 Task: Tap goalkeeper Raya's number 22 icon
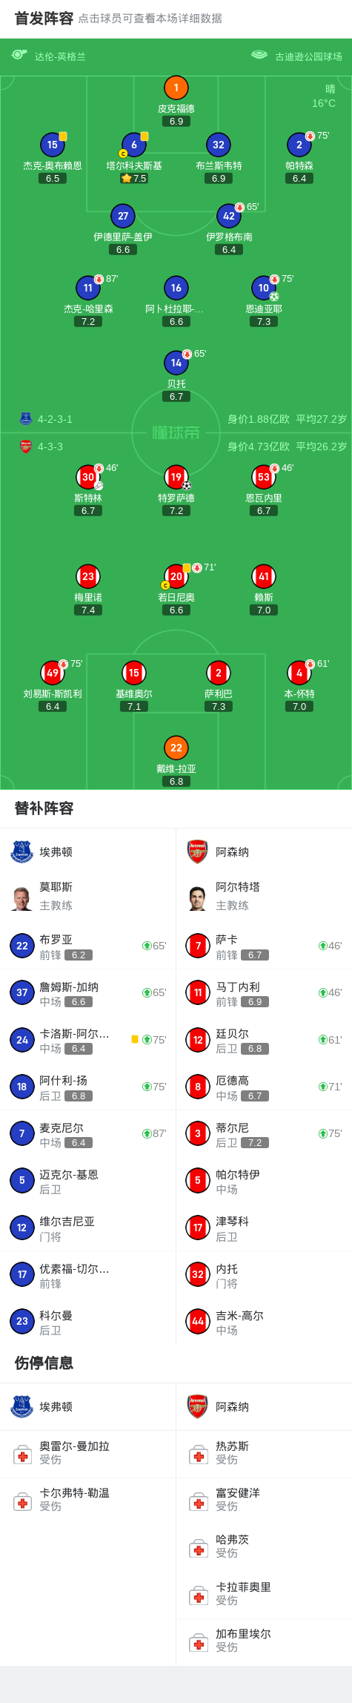[176, 748]
